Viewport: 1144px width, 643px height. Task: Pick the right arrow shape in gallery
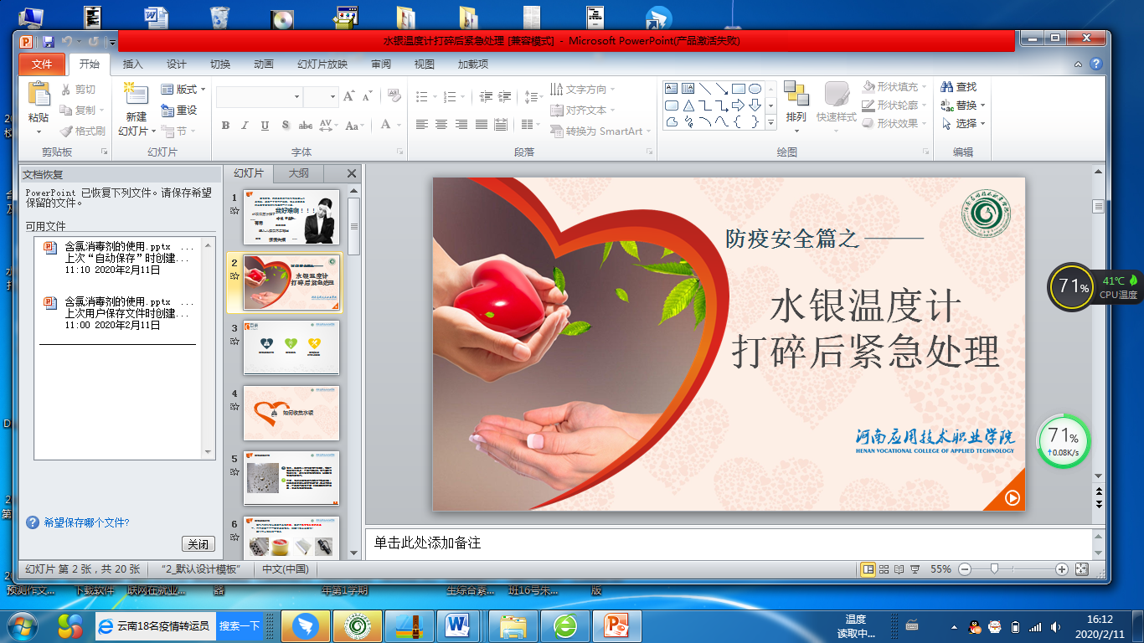coord(738,105)
